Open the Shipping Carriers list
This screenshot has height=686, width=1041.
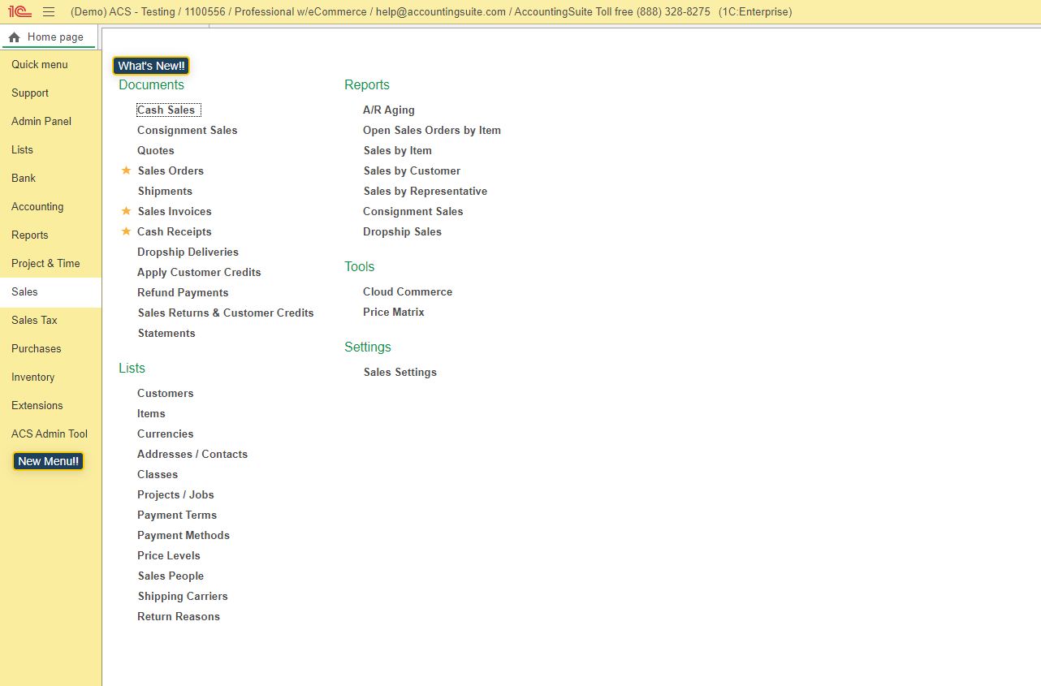(x=183, y=597)
